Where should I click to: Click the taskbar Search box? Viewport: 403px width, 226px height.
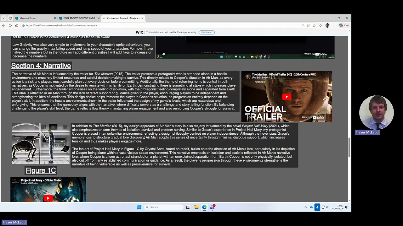[x=164, y=207]
